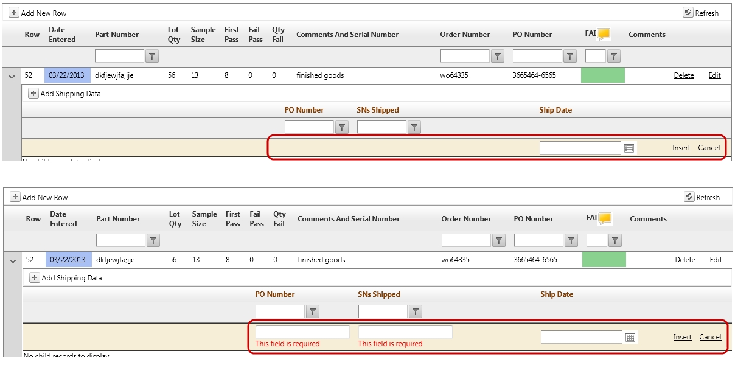Click Insert link in the upper grid
This screenshot has height=365, width=738.
pyautogui.click(x=681, y=148)
